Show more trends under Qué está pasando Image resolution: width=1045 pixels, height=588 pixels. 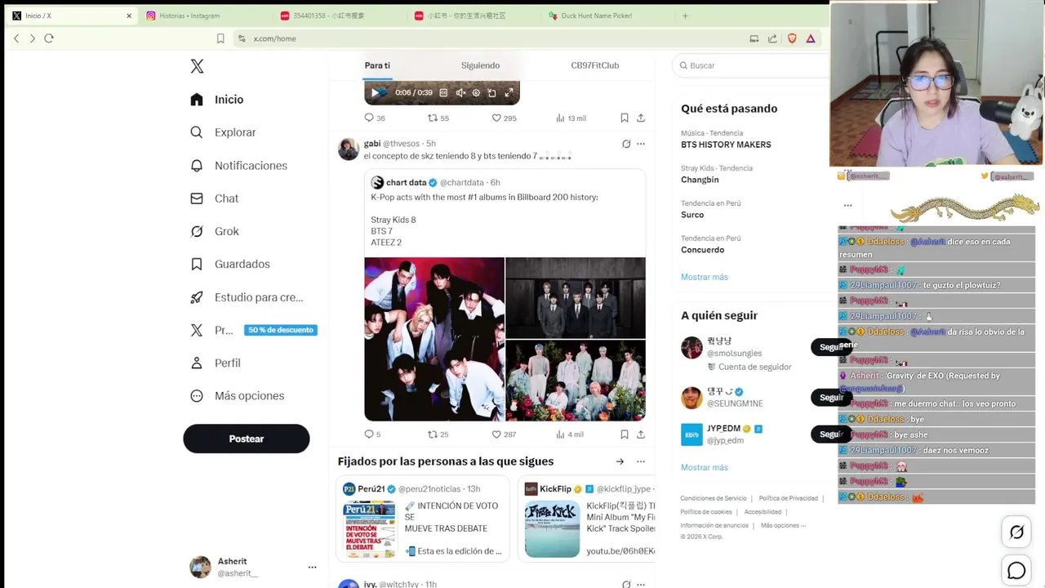click(x=705, y=277)
